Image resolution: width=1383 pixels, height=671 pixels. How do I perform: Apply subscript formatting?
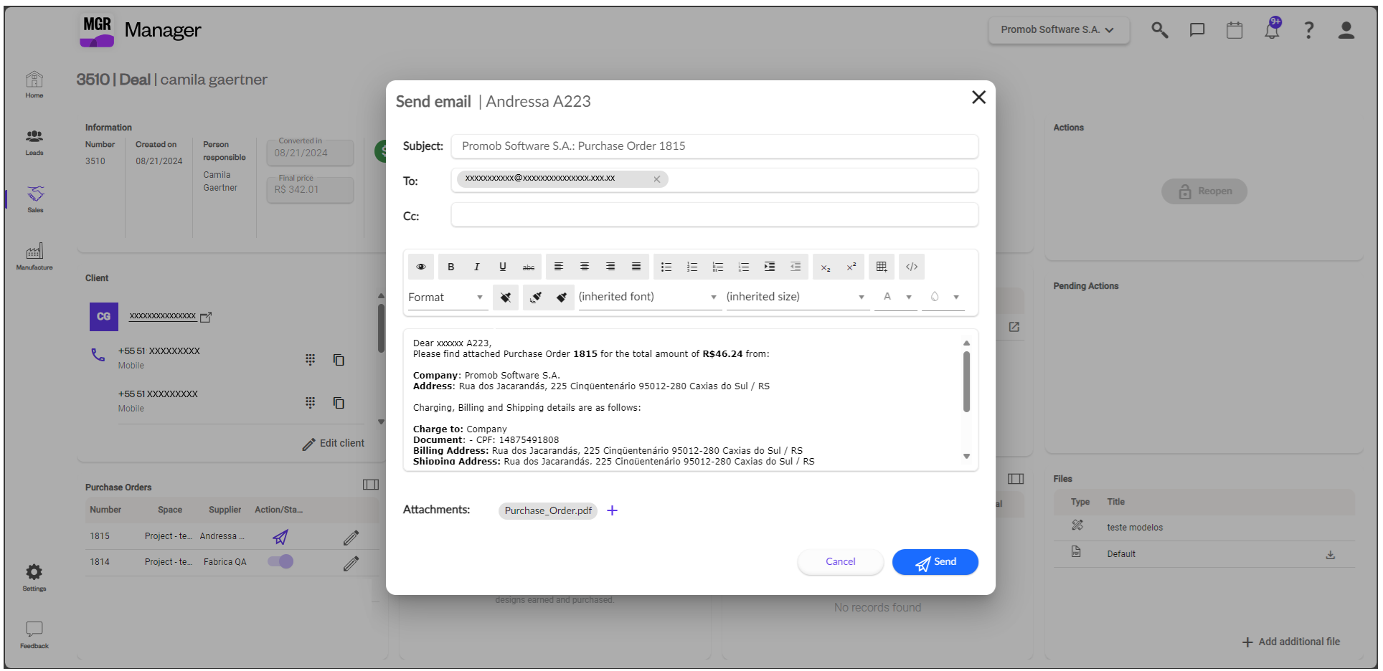coord(826,267)
